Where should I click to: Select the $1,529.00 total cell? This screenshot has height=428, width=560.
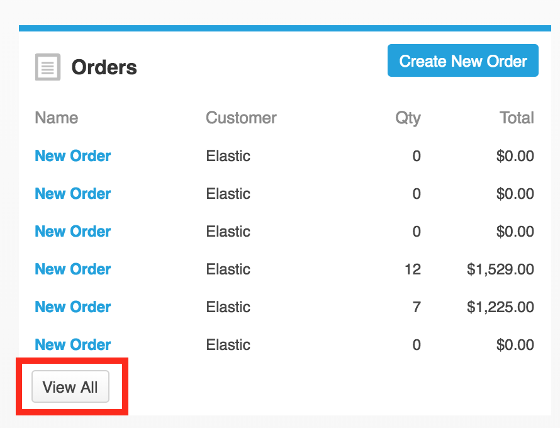pos(500,269)
